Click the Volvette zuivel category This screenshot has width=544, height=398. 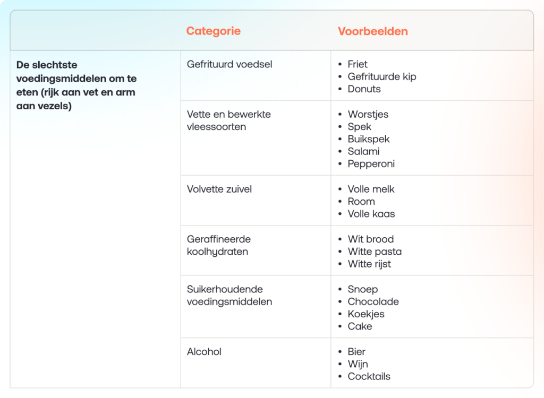pos(219,189)
